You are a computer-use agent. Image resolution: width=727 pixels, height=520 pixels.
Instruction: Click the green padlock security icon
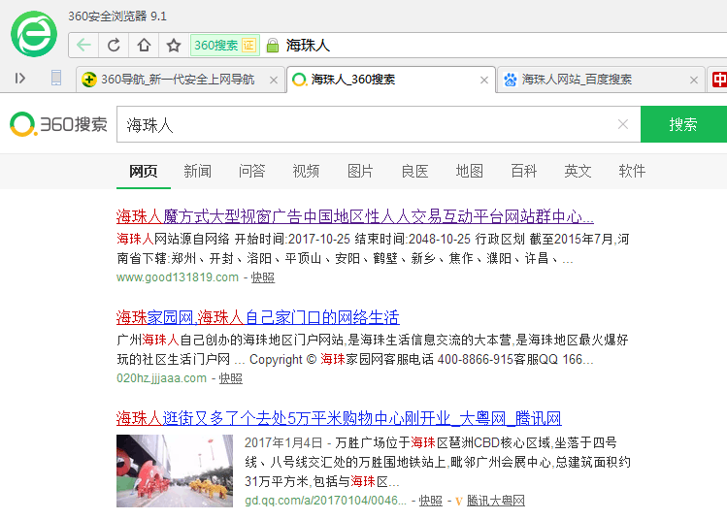(x=273, y=45)
